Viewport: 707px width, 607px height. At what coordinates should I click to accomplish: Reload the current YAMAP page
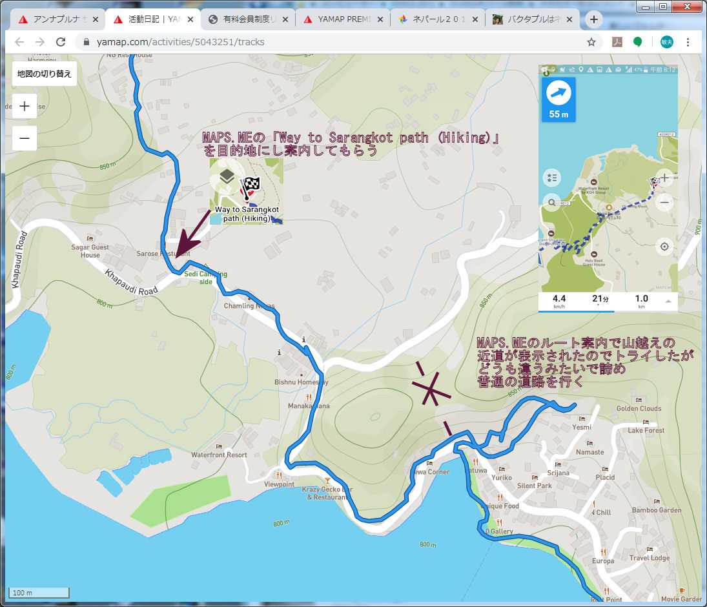pyautogui.click(x=61, y=42)
